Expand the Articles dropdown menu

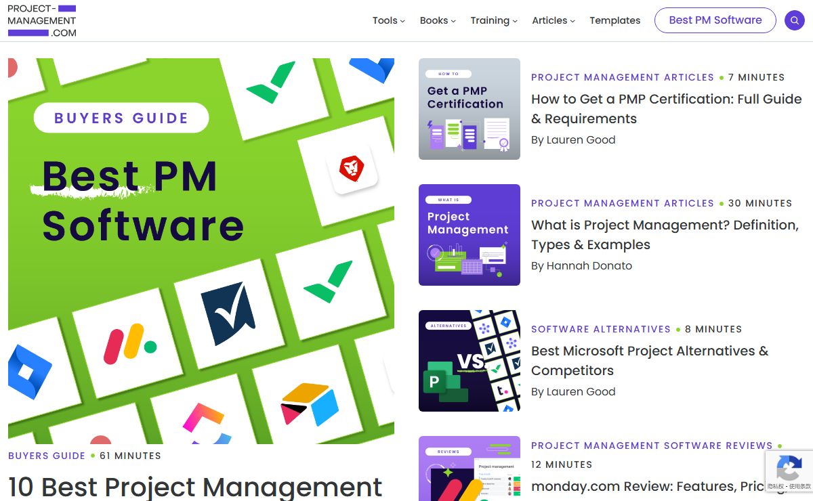[x=554, y=20]
